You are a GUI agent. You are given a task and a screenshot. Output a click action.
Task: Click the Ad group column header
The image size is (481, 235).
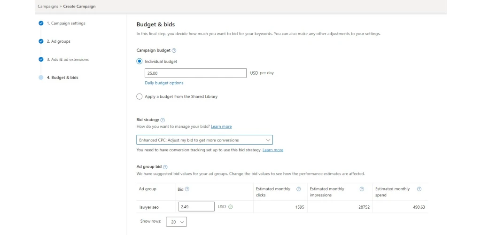(147, 189)
